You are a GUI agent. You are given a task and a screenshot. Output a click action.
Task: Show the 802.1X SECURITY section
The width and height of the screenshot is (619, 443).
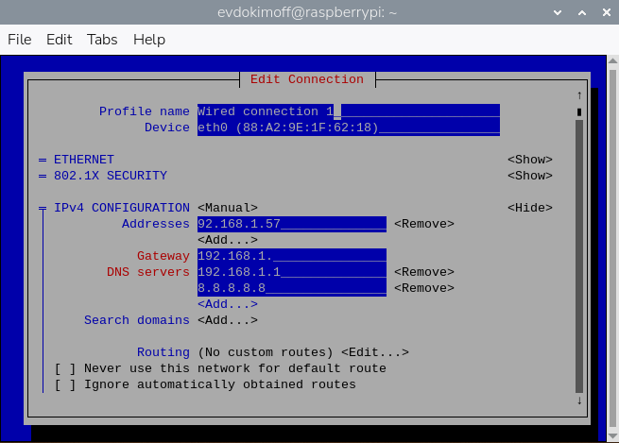529,176
